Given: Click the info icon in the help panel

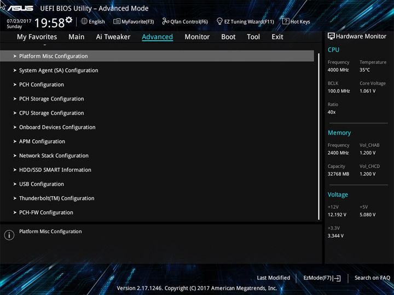Looking at the screenshot, I should pos(9,235).
